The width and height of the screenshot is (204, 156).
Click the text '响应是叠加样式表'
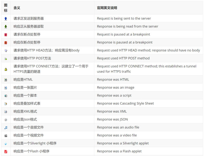coord(27,104)
